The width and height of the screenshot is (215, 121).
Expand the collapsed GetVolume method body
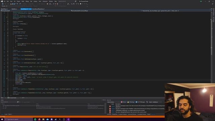[x=42, y=59]
